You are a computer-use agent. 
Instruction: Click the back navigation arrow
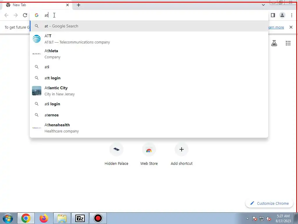6,15
